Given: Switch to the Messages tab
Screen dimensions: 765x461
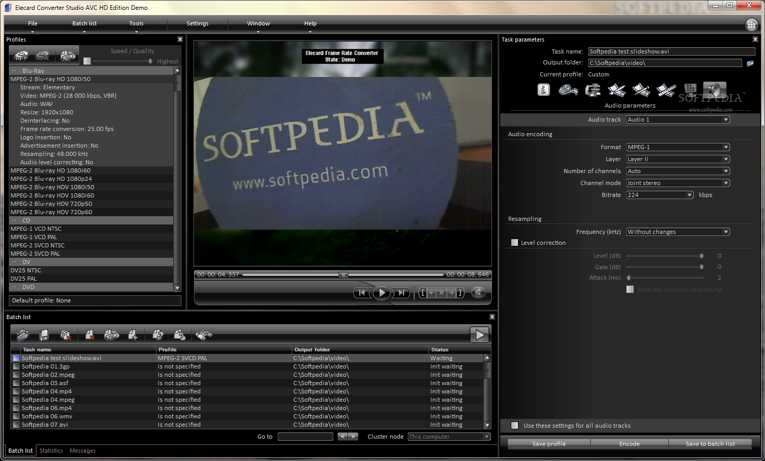Looking at the screenshot, I should point(83,451).
